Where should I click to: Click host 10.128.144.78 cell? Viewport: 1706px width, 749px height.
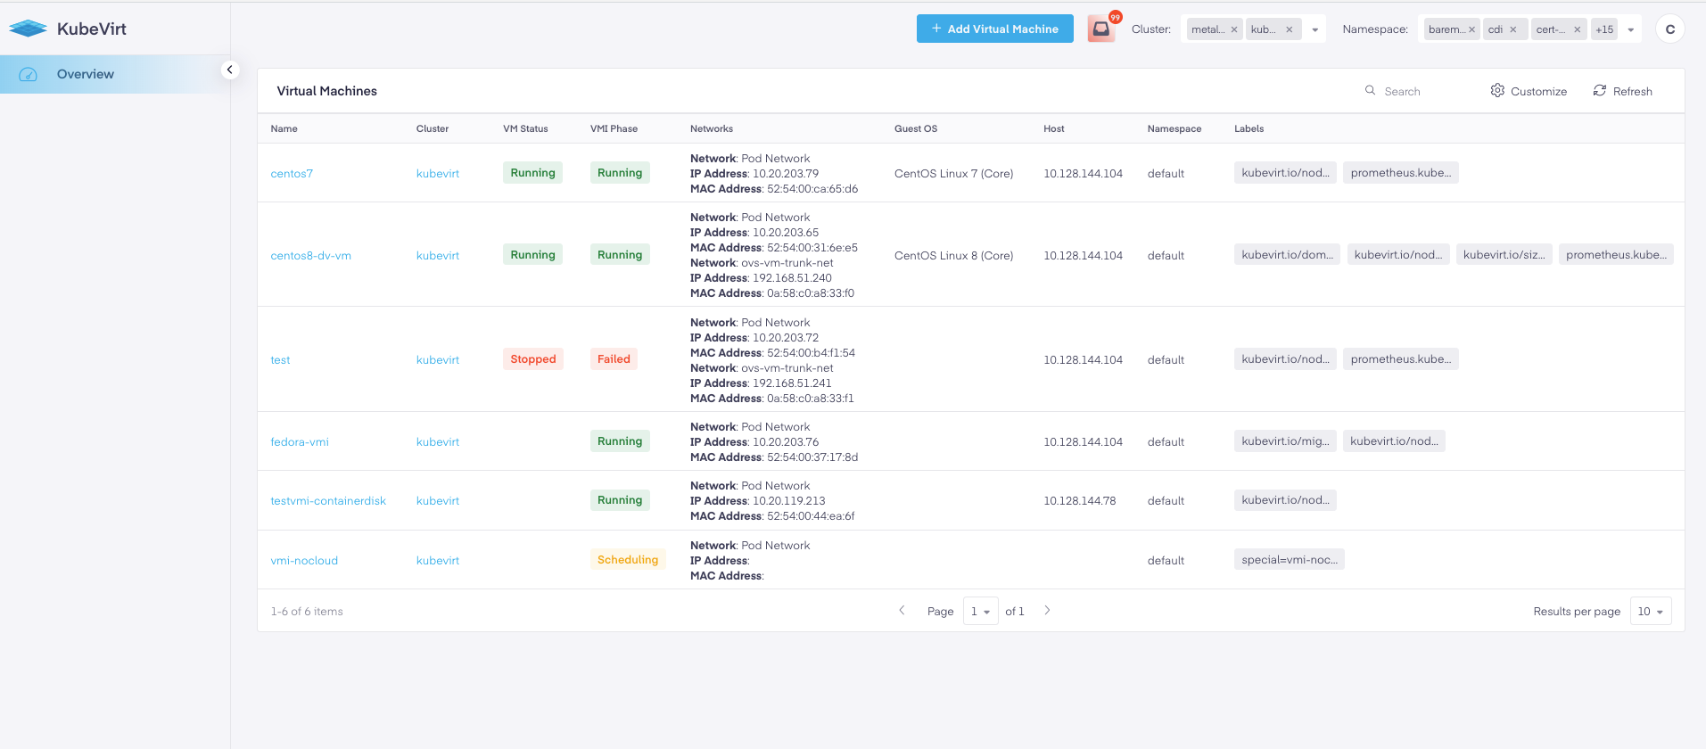(x=1080, y=500)
